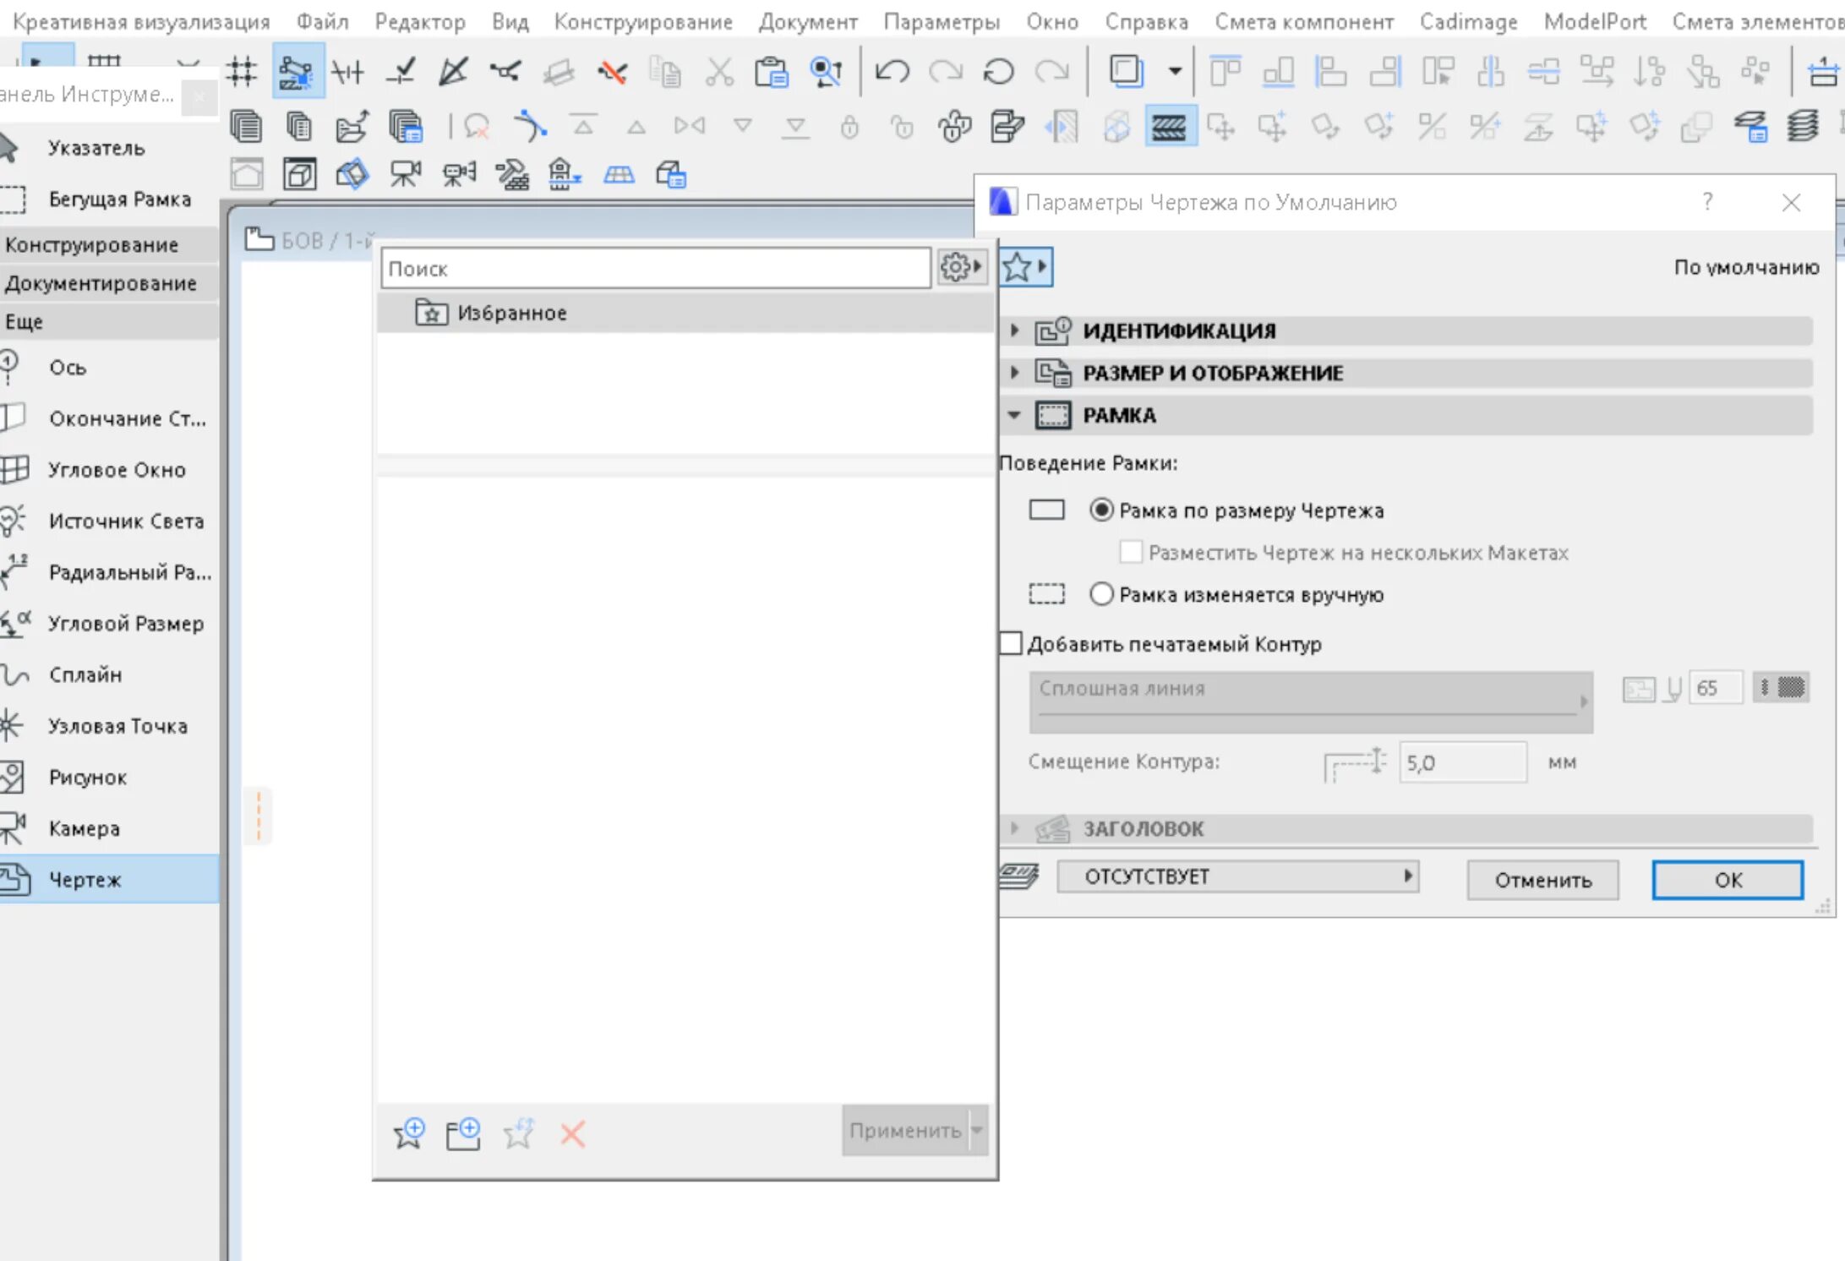Open the Документ menu
The image size is (1845, 1261).
tap(807, 22)
